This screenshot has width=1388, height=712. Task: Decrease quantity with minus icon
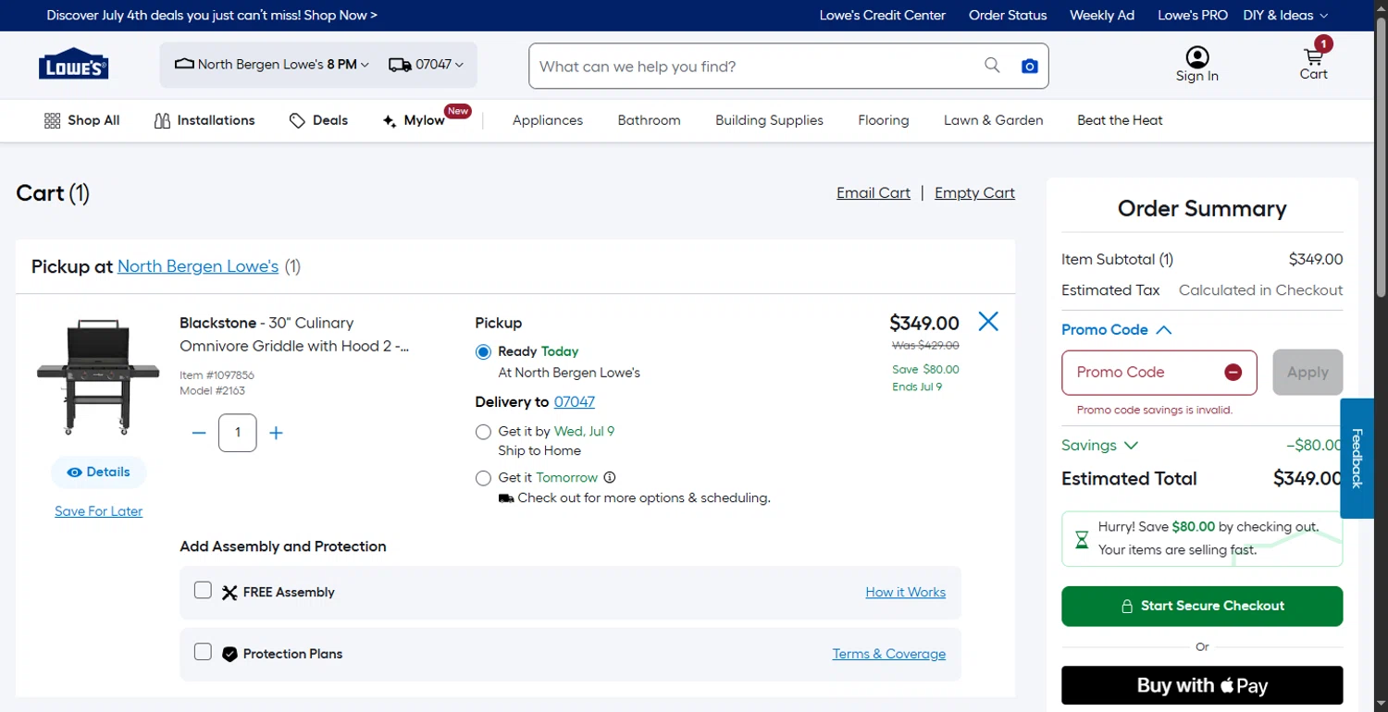coord(198,433)
